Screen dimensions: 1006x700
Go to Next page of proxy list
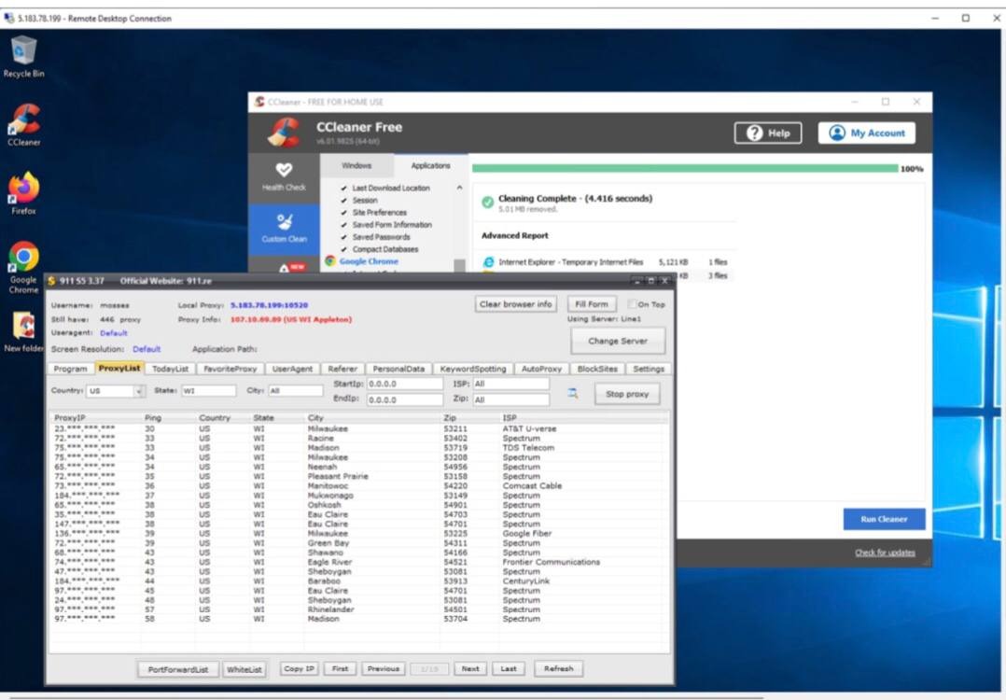tap(470, 668)
